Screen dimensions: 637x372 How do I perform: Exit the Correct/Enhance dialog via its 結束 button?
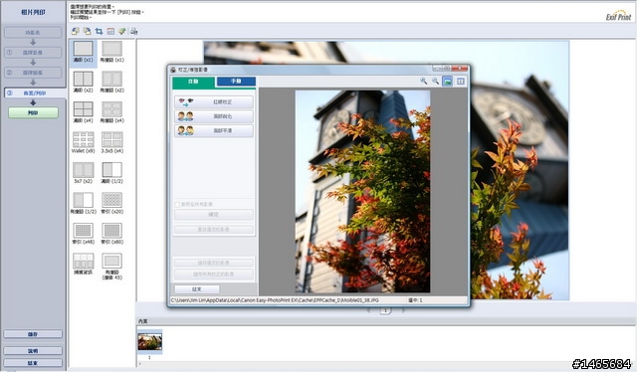pyautogui.click(x=197, y=289)
